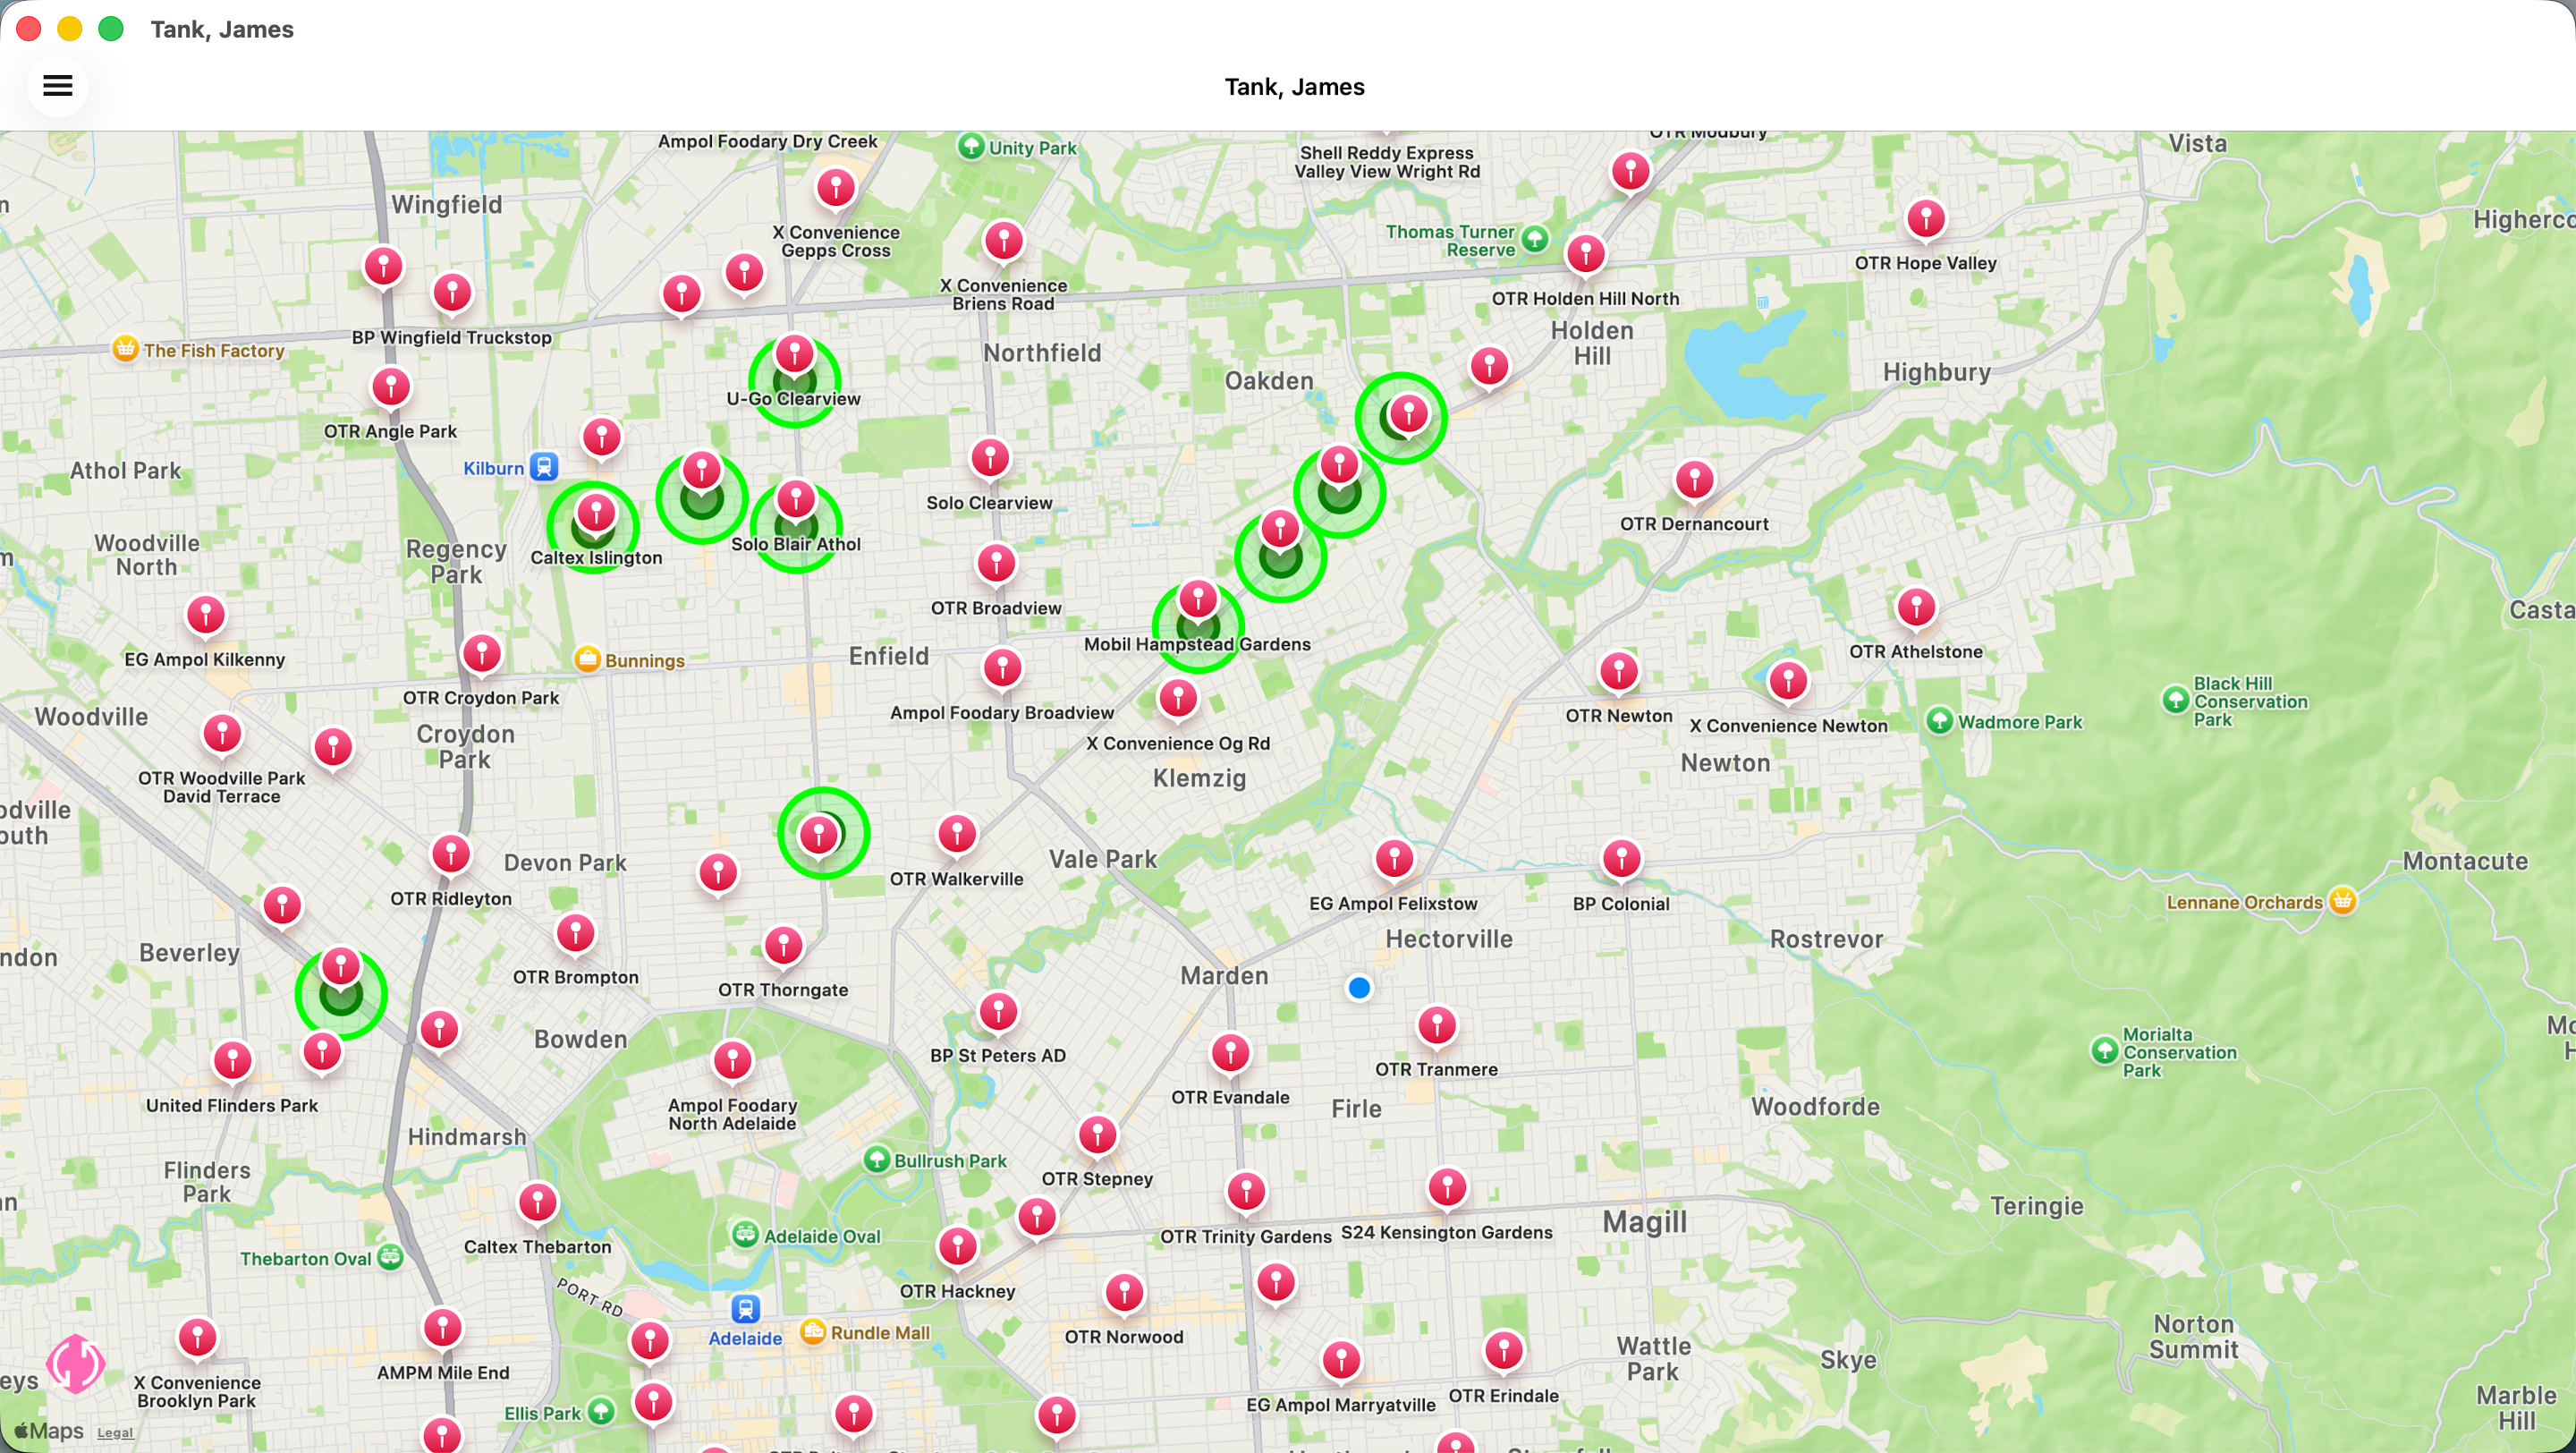
Task: Select the Solo Blair Athol station pin
Action: (x=796, y=498)
